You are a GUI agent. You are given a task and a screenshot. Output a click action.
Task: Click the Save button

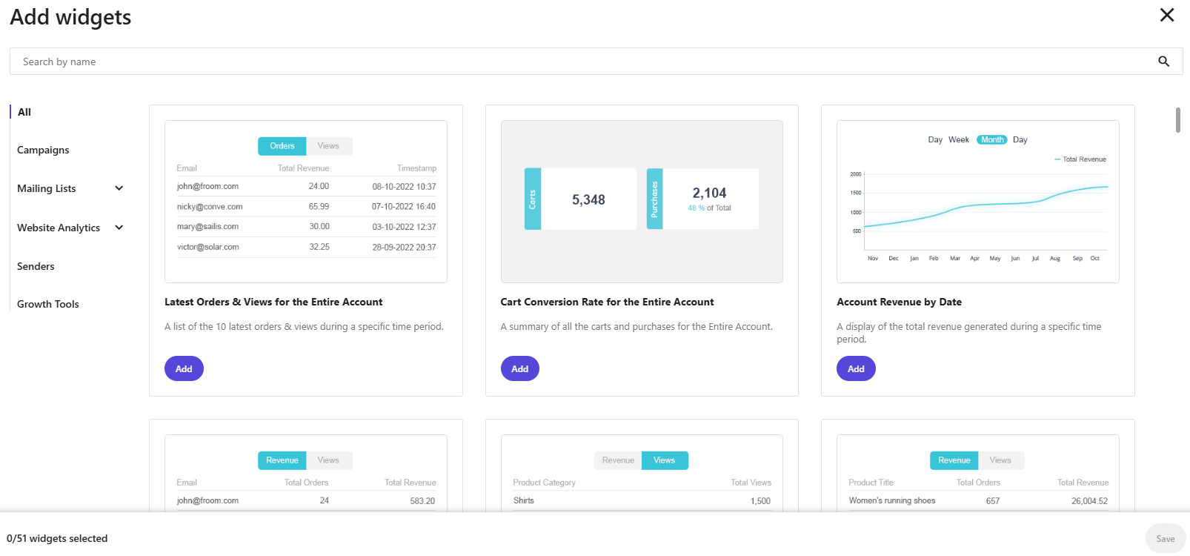coord(1165,539)
